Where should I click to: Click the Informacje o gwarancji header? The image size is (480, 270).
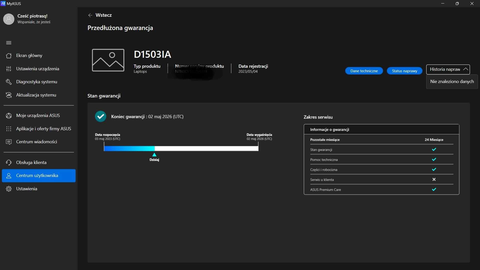point(329,129)
